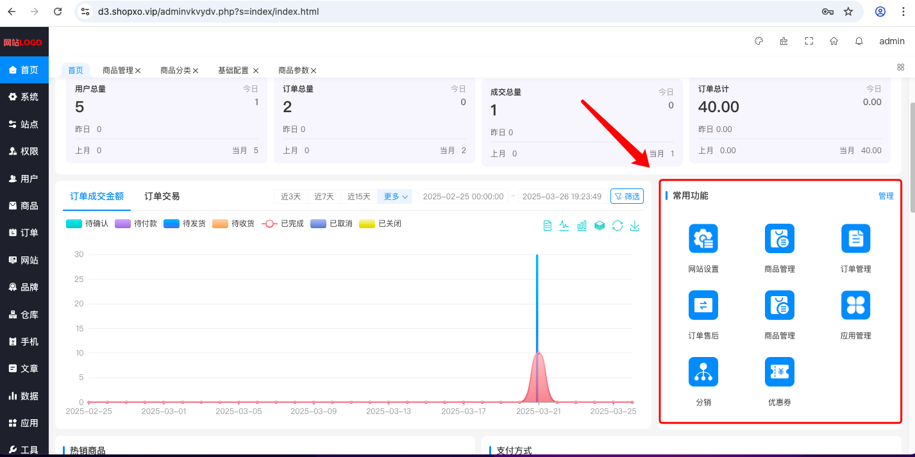Bookmark this page with the star icon

[x=848, y=12]
